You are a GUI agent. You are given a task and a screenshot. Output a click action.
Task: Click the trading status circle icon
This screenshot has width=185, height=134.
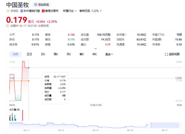click(x=7, y=26)
